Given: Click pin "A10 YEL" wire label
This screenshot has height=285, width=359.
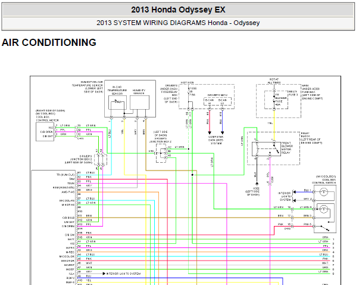Looking at the screenshot, I should coord(85,280).
